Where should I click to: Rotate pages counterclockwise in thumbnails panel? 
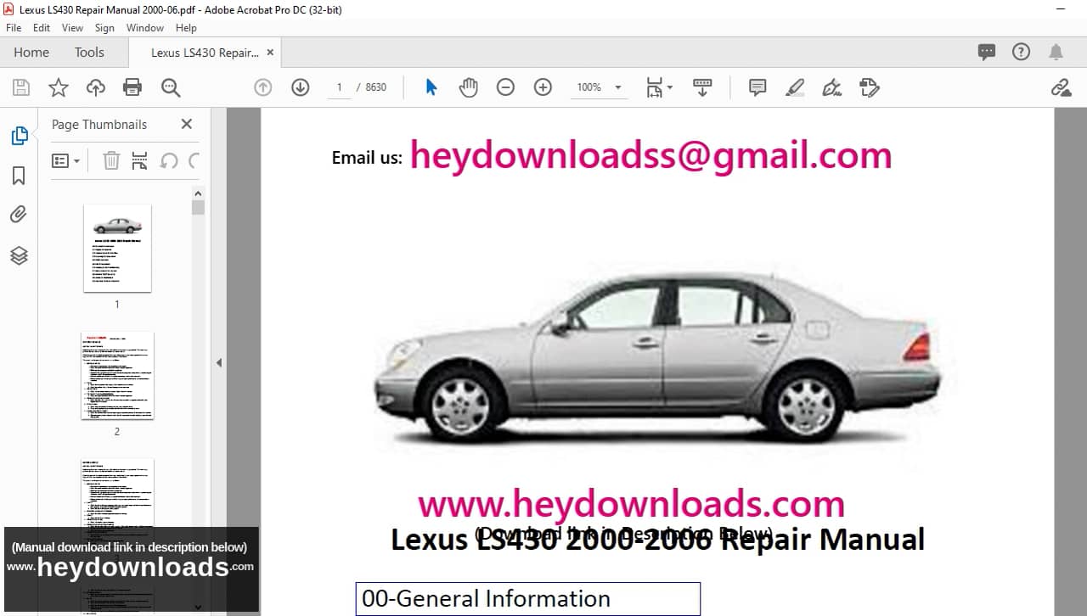[x=169, y=160]
